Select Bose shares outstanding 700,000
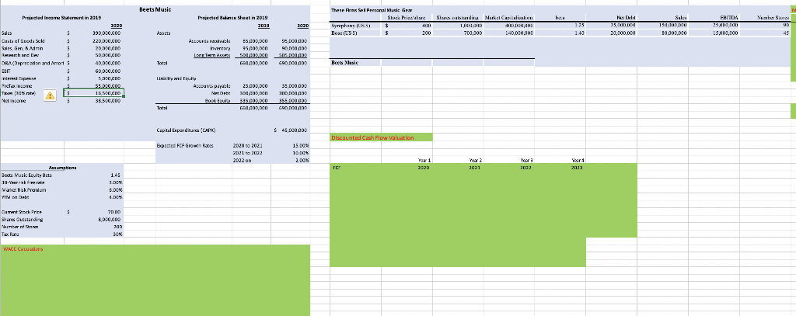Image resolution: width=796 pixels, height=316 pixels. pyautogui.click(x=472, y=33)
